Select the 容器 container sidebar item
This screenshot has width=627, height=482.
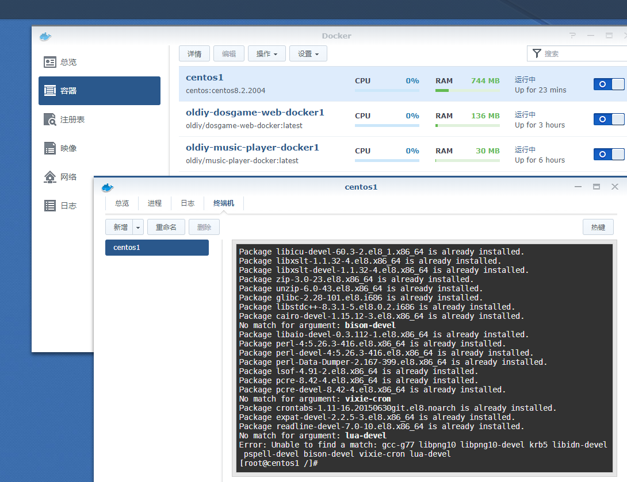tap(100, 91)
